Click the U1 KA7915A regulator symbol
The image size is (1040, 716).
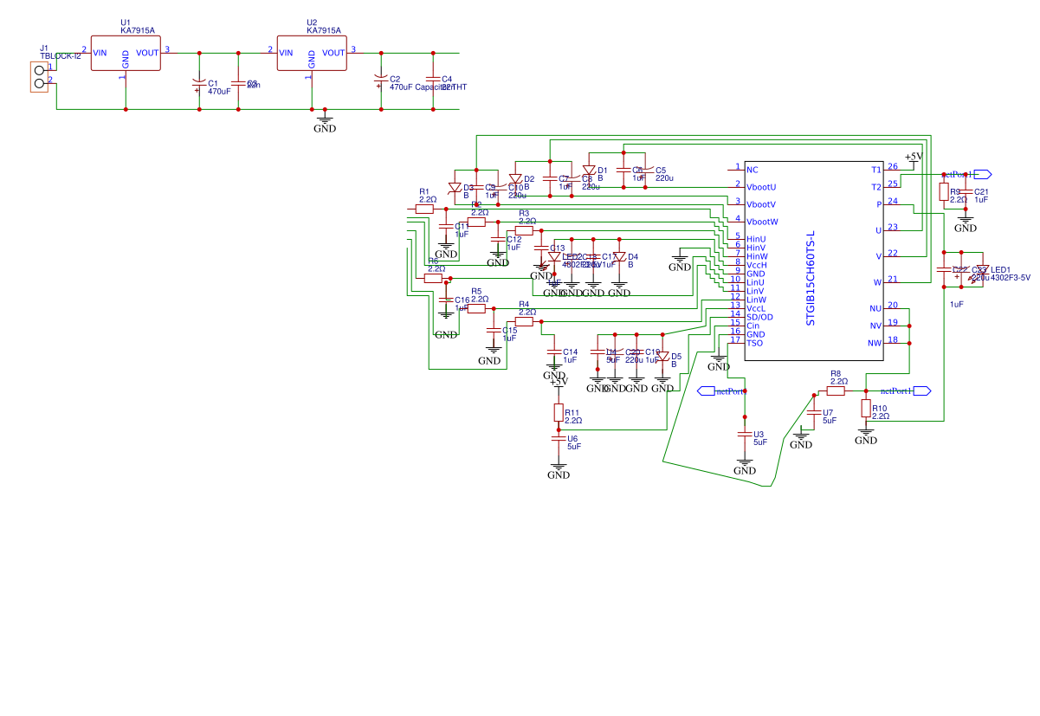click(x=124, y=54)
